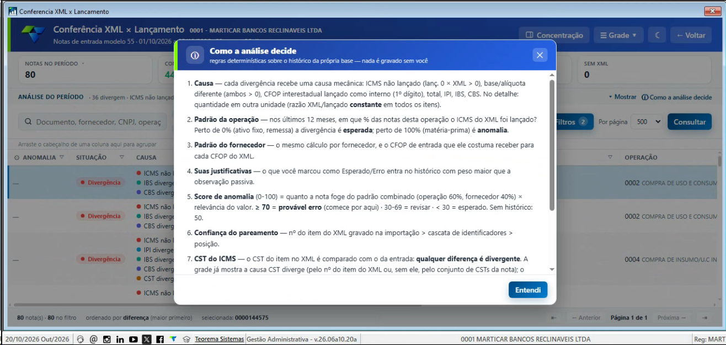Click the headset support icon in status bar
Screen dimensions: 726x345
(80, 339)
